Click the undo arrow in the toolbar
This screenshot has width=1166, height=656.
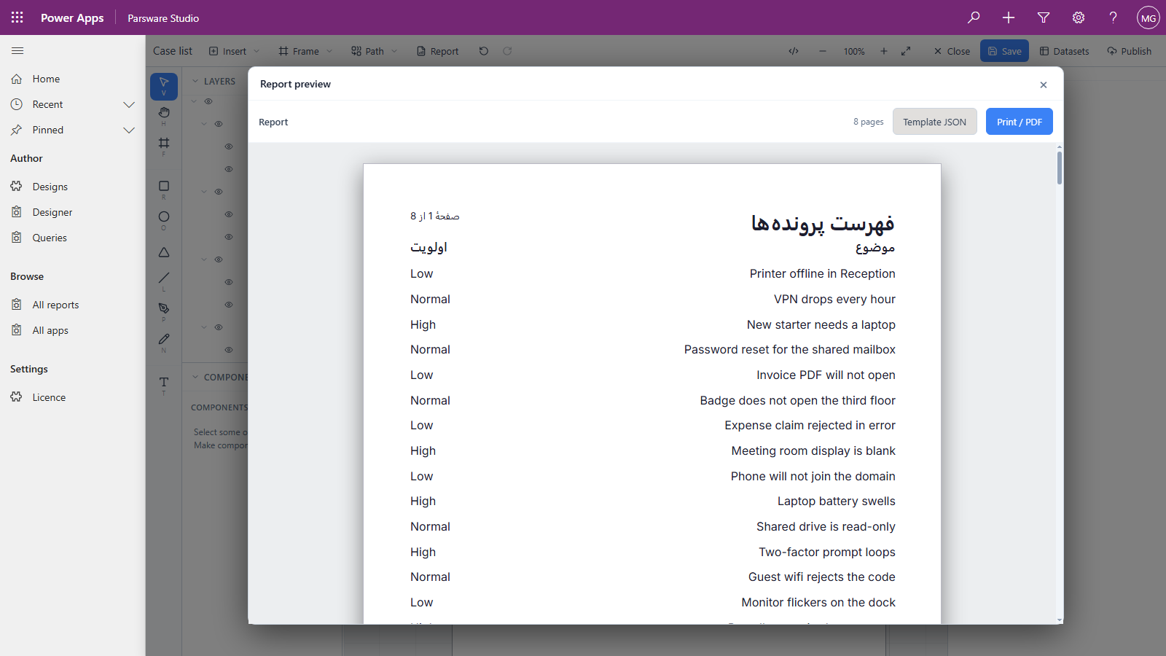click(x=484, y=51)
